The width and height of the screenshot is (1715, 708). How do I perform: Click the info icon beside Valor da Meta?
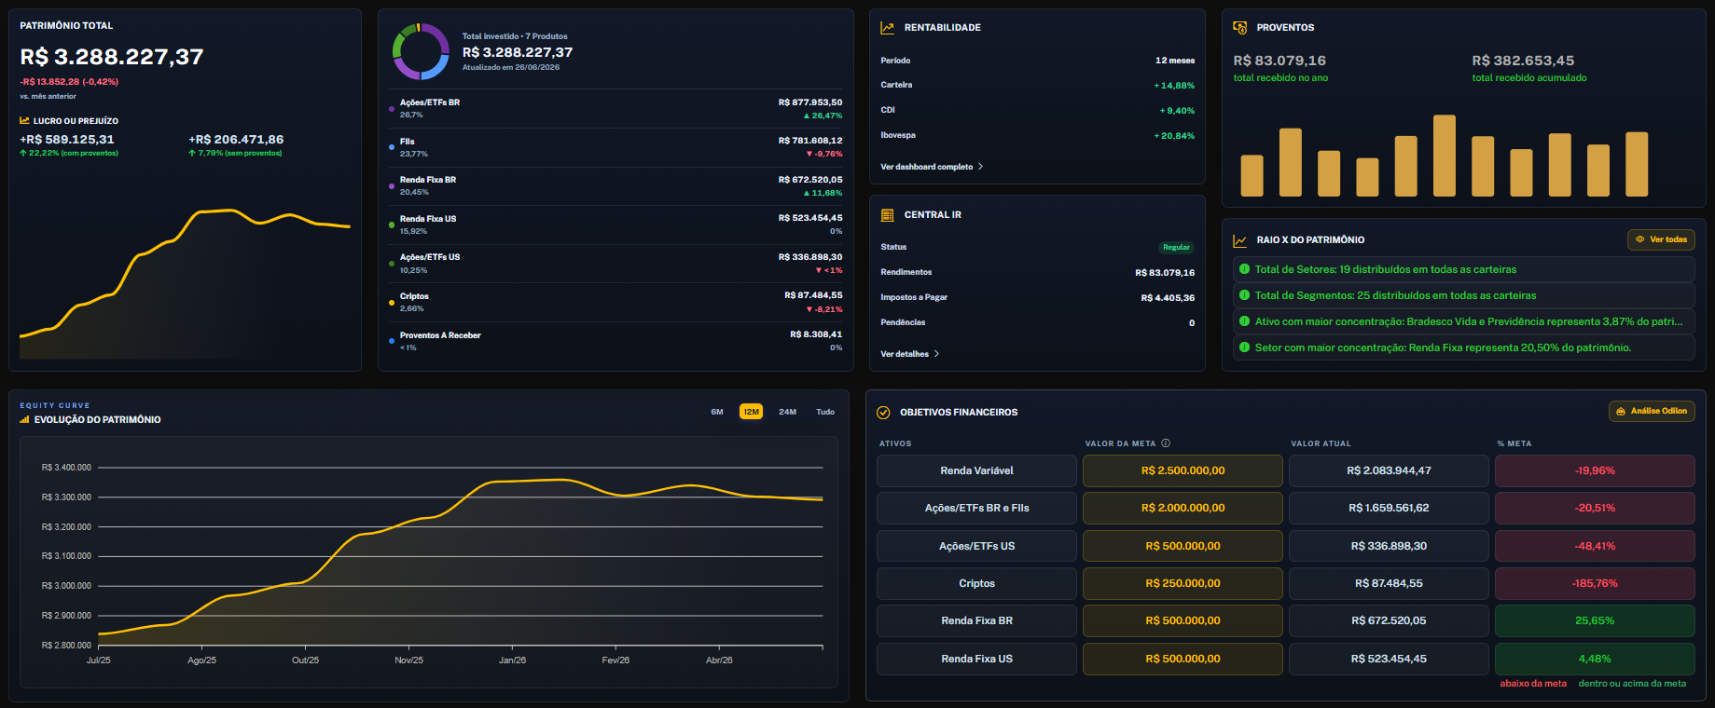tap(1166, 443)
